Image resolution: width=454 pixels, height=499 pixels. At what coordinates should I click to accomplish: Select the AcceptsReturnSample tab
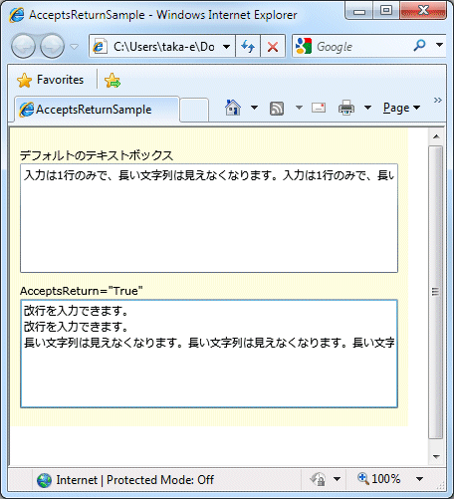(x=97, y=110)
